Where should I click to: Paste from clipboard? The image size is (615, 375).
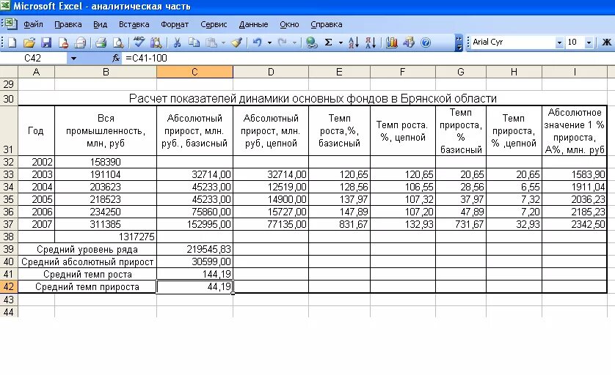coord(211,42)
